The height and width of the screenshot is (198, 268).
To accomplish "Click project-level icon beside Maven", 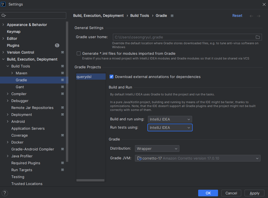I will point(63,73).
